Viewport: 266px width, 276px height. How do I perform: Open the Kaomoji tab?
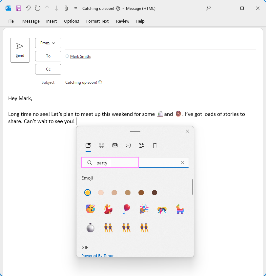(128, 145)
